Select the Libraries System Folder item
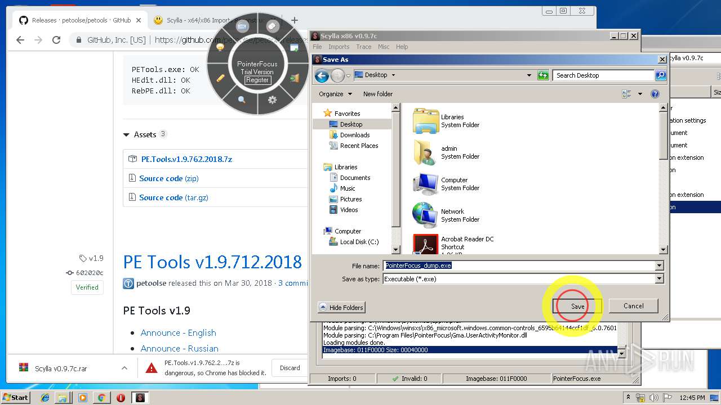Image resolution: width=721 pixels, height=405 pixels. 446,121
